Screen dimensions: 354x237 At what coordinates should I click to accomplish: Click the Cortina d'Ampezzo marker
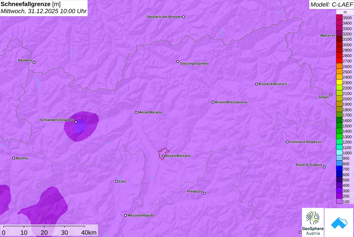click(x=287, y=142)
